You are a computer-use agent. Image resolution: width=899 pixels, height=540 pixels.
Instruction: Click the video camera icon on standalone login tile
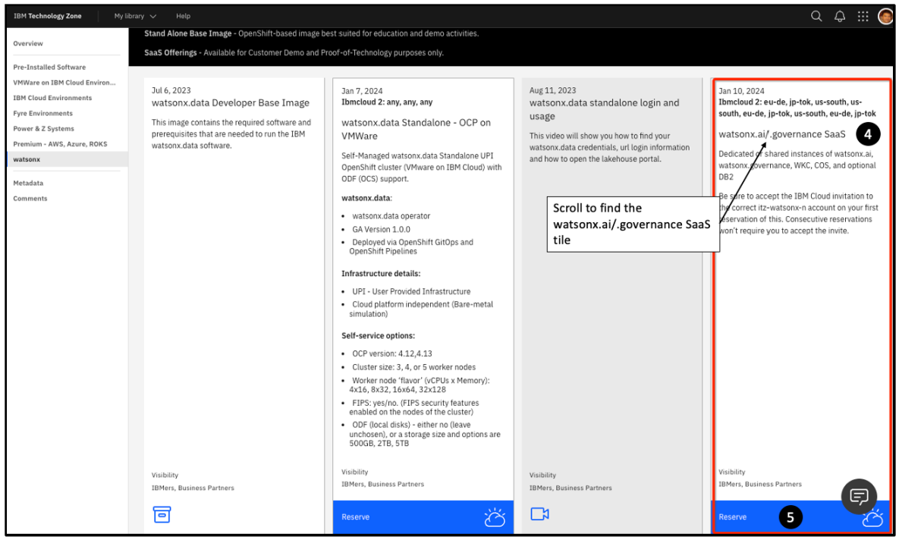[x=539, y=513]
